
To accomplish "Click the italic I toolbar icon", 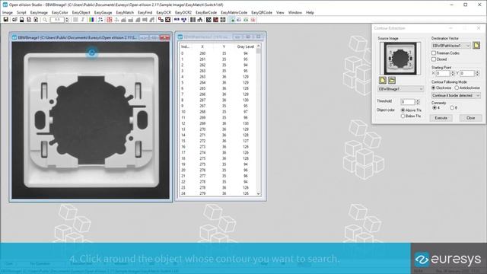I will [x=83, y=20].
